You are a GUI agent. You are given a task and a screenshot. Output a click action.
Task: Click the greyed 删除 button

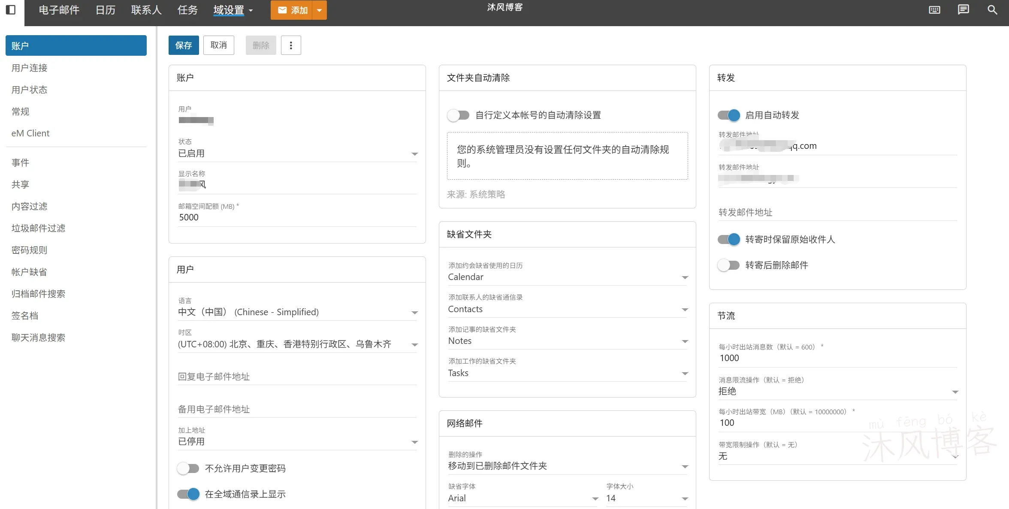pos(261,45)
